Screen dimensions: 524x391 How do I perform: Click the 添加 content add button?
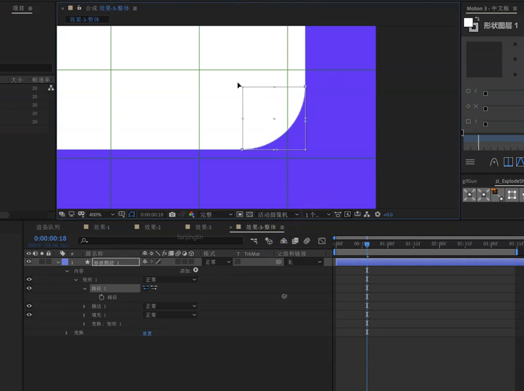[x=196, y=270]
